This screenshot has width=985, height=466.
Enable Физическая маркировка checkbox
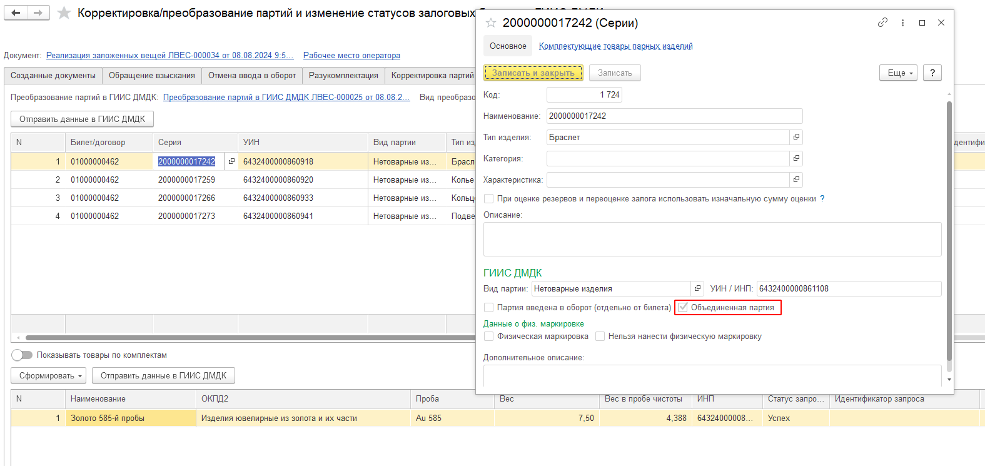pos(489,337)
